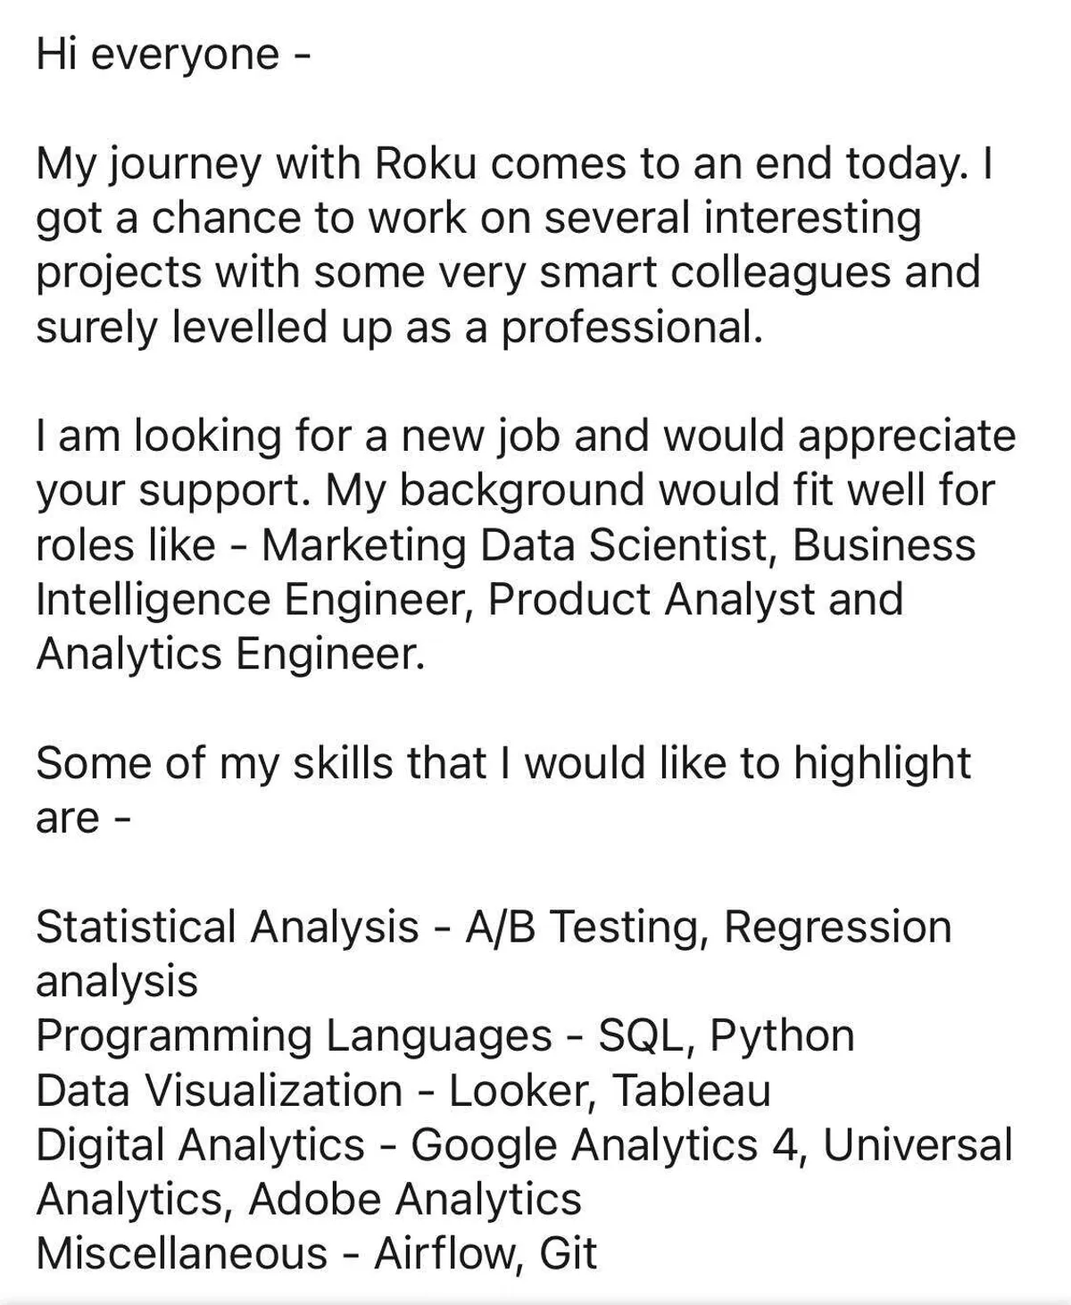Click the "Digital Analytics" skill label
The height and width of the screenshot is (1305, 1071).
(x=200, y=1145)
